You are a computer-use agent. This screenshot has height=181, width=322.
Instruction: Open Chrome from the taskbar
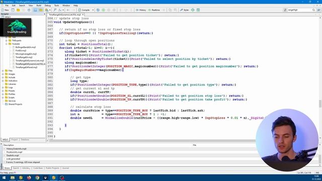[x=37, y=177]
